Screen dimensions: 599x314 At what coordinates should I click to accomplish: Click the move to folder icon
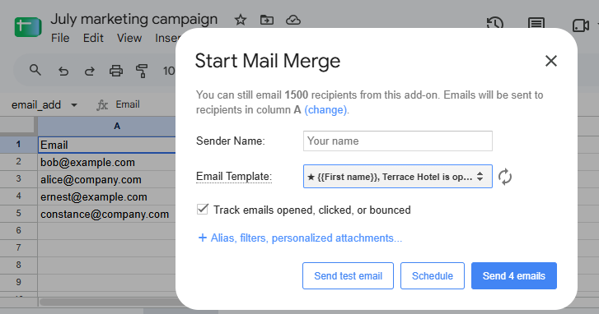(267, 20)
